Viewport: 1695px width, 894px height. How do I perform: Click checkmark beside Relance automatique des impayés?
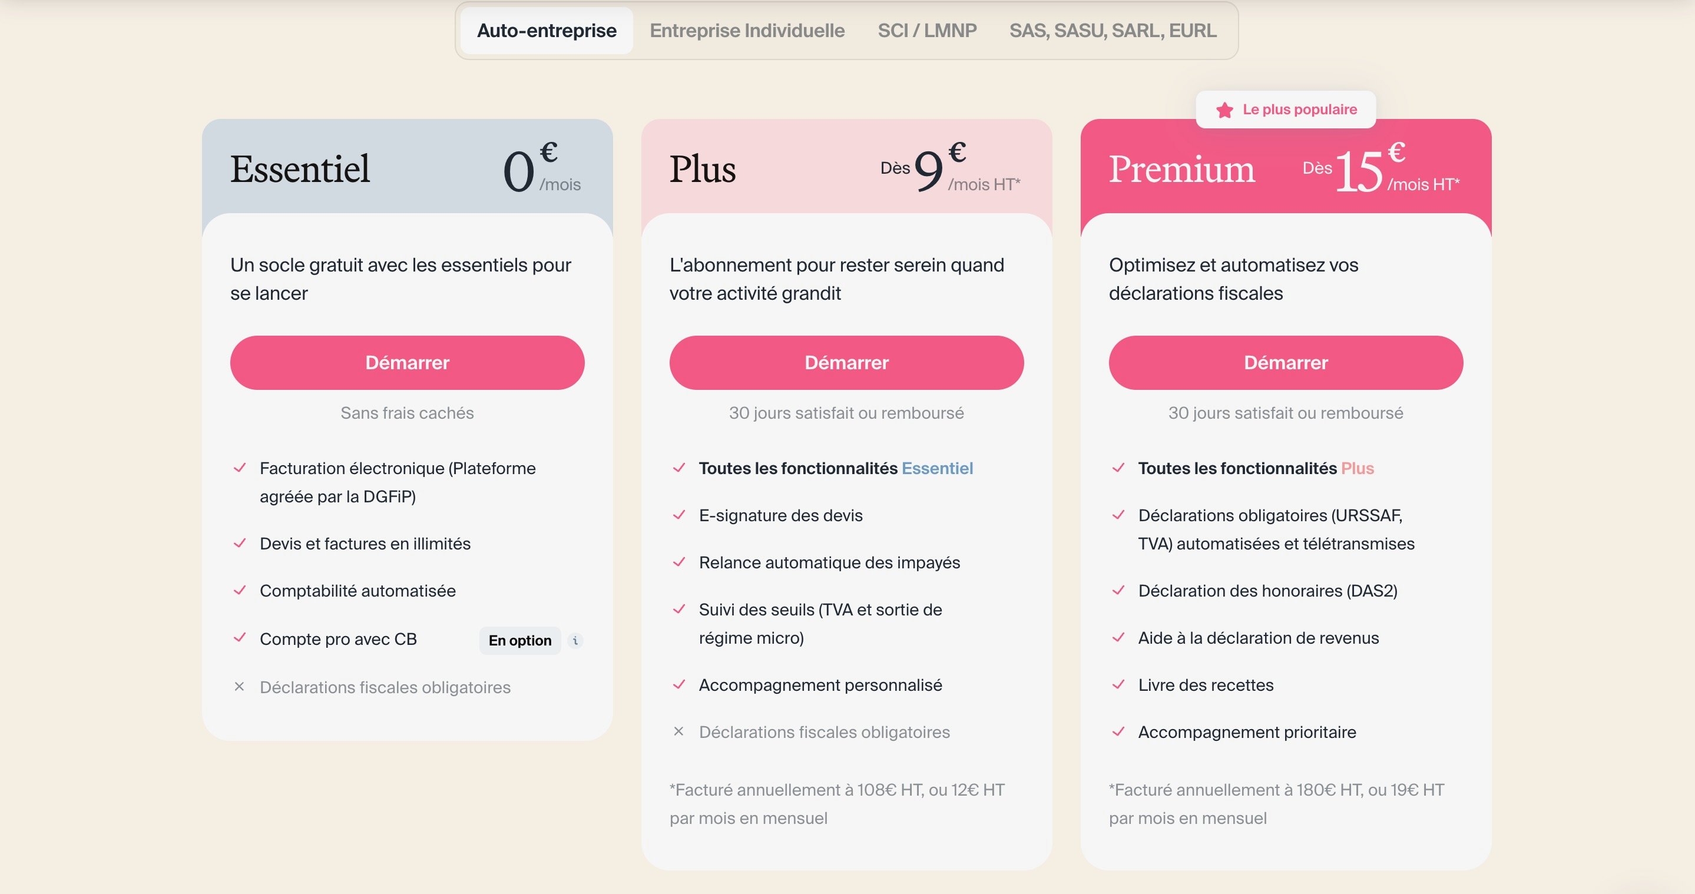point(679,562)
